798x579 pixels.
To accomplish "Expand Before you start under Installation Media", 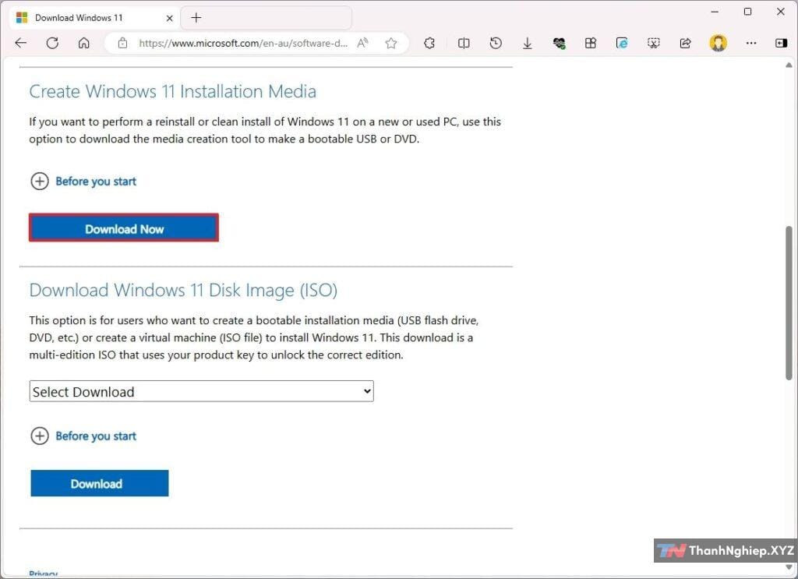I will 83,181.
